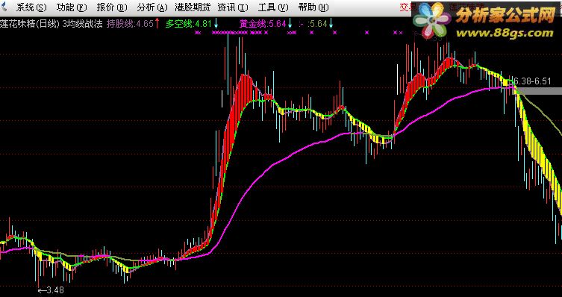Screen dimensions: 562x297
Task: Open the 帮助(H) menu
Action: pos(313,7)
